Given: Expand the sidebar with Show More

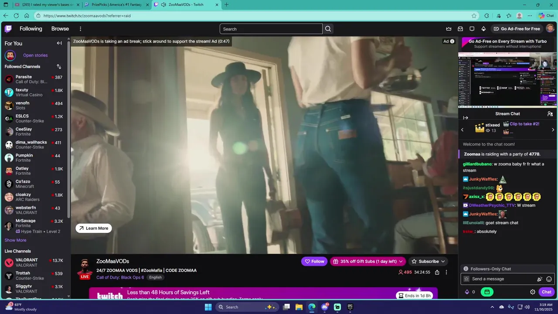Looking at the screenshot, I should coord(15,240).
